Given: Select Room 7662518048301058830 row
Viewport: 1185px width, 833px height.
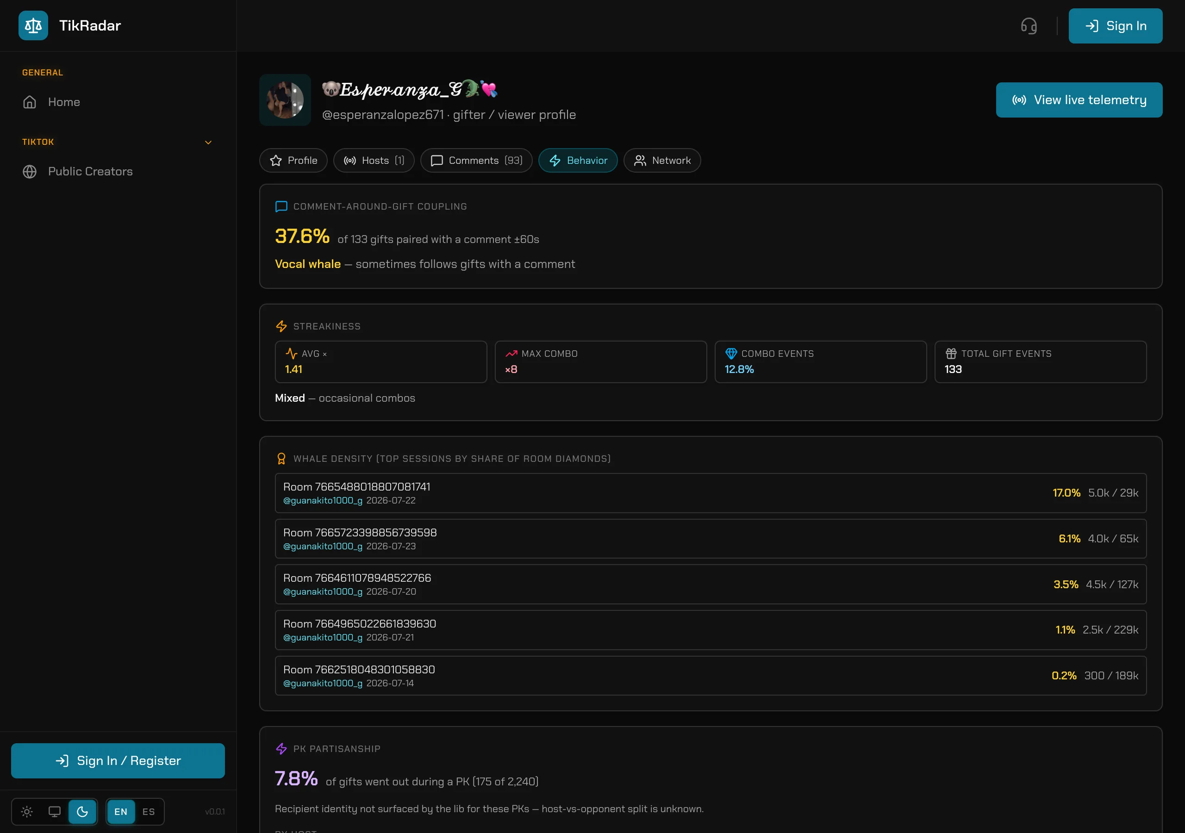Looking at the screenshot, I should 711,676.
